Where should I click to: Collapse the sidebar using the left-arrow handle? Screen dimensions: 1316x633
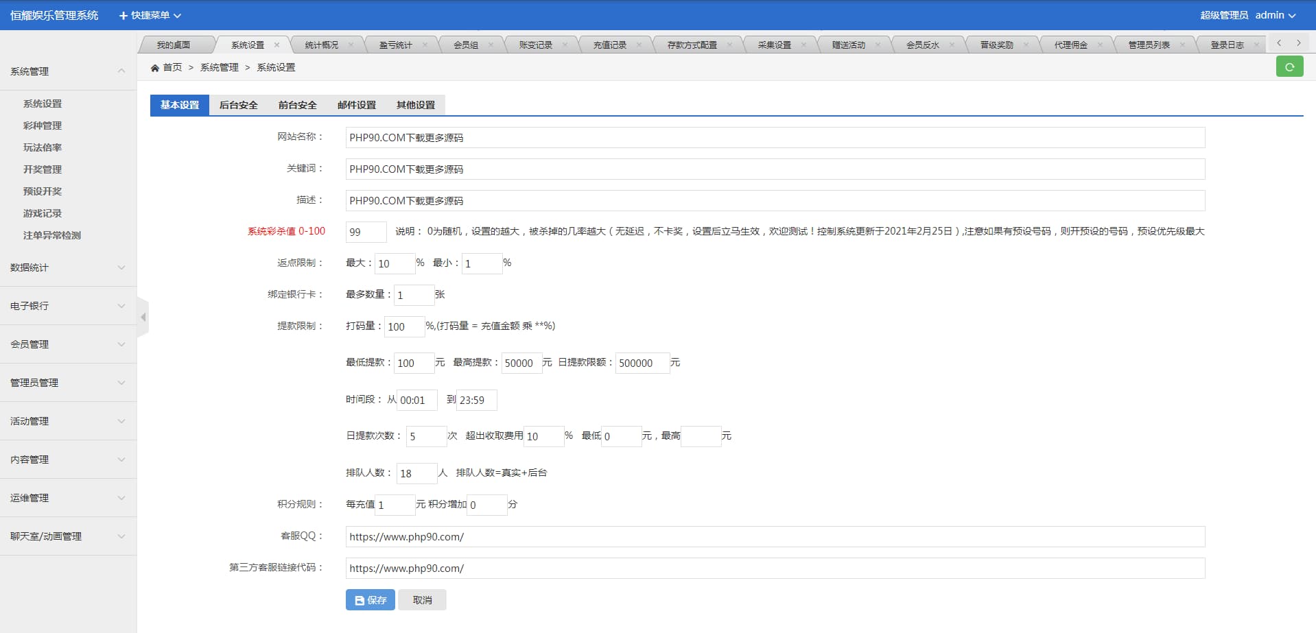click(143, 317)
